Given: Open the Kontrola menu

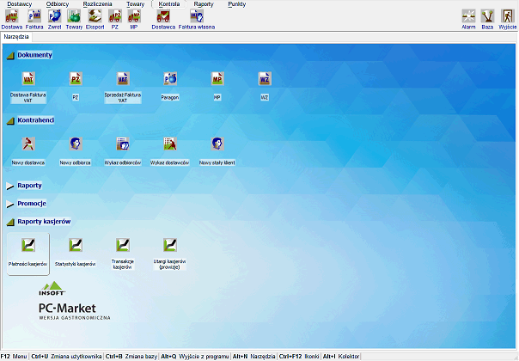Looking at the screenshot, I should pyautogui.click(x=169, y=4).
